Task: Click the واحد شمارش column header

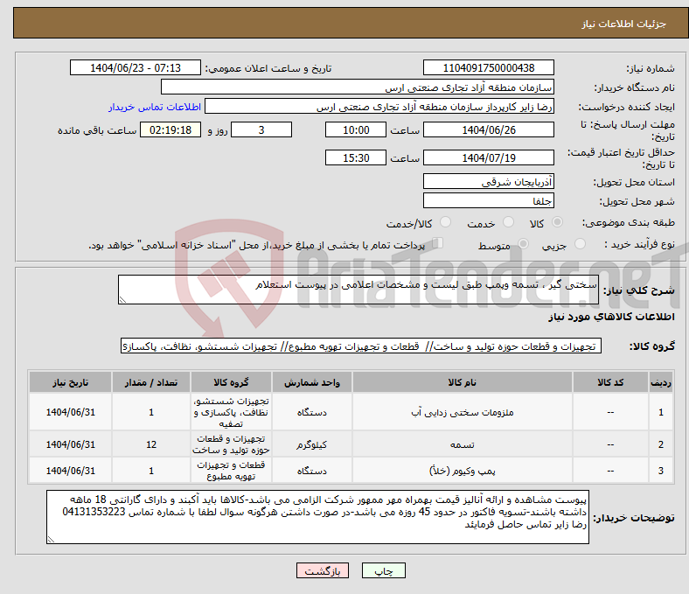Action: (311, 382)
